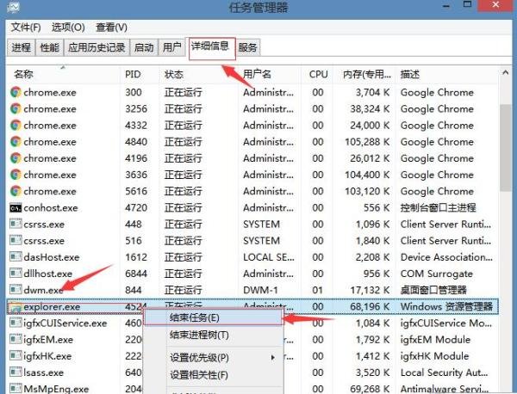The image size is (517, 394).
Task: Click chrome.exe icon in PID 4332 row
Action: [x=16, y=125]
